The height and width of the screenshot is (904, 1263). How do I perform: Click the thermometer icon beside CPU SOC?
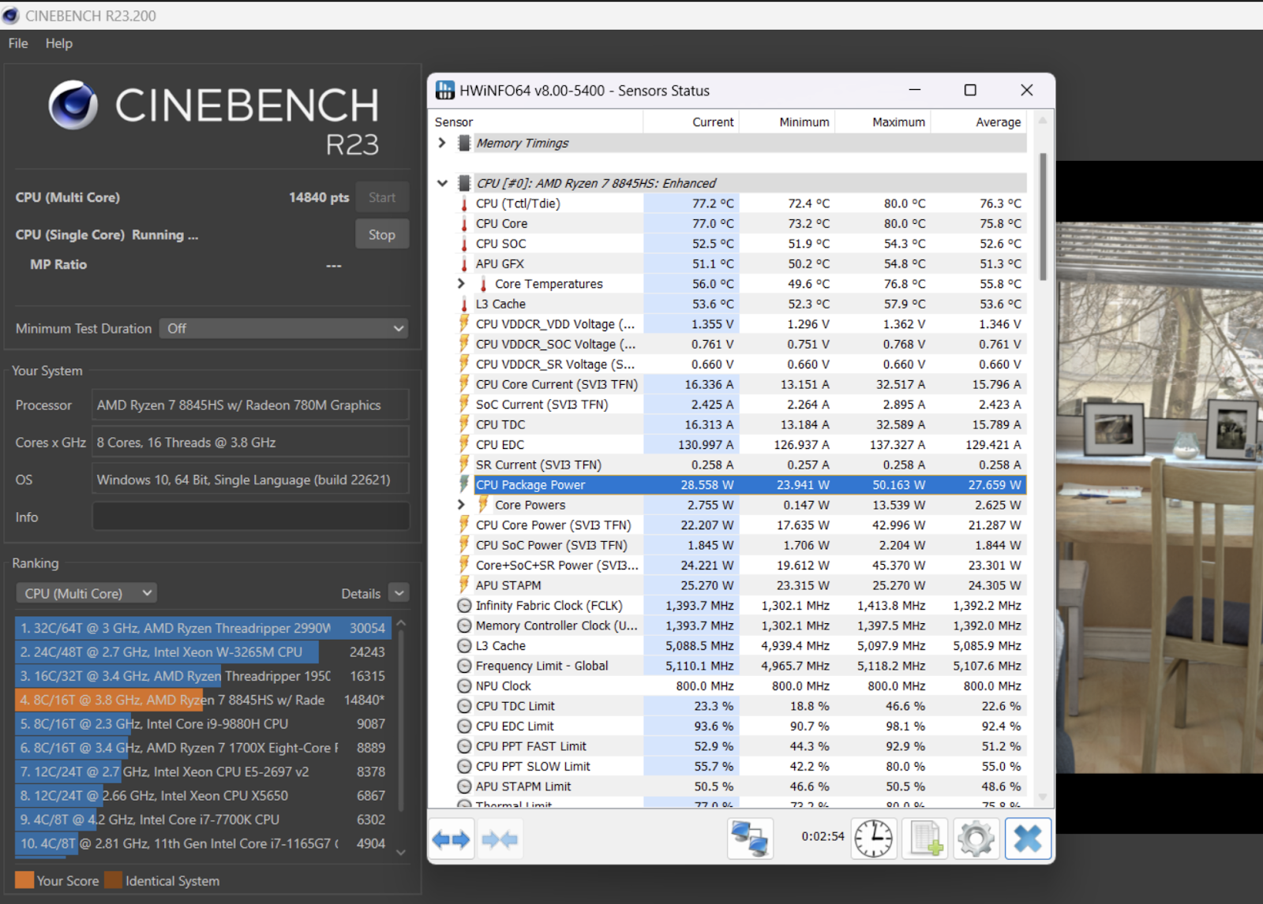click(x=464, y=244)
